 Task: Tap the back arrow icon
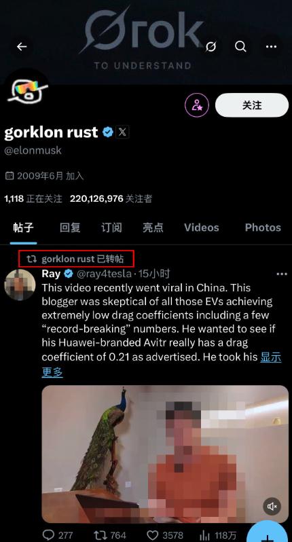click(x=22, y=46)
